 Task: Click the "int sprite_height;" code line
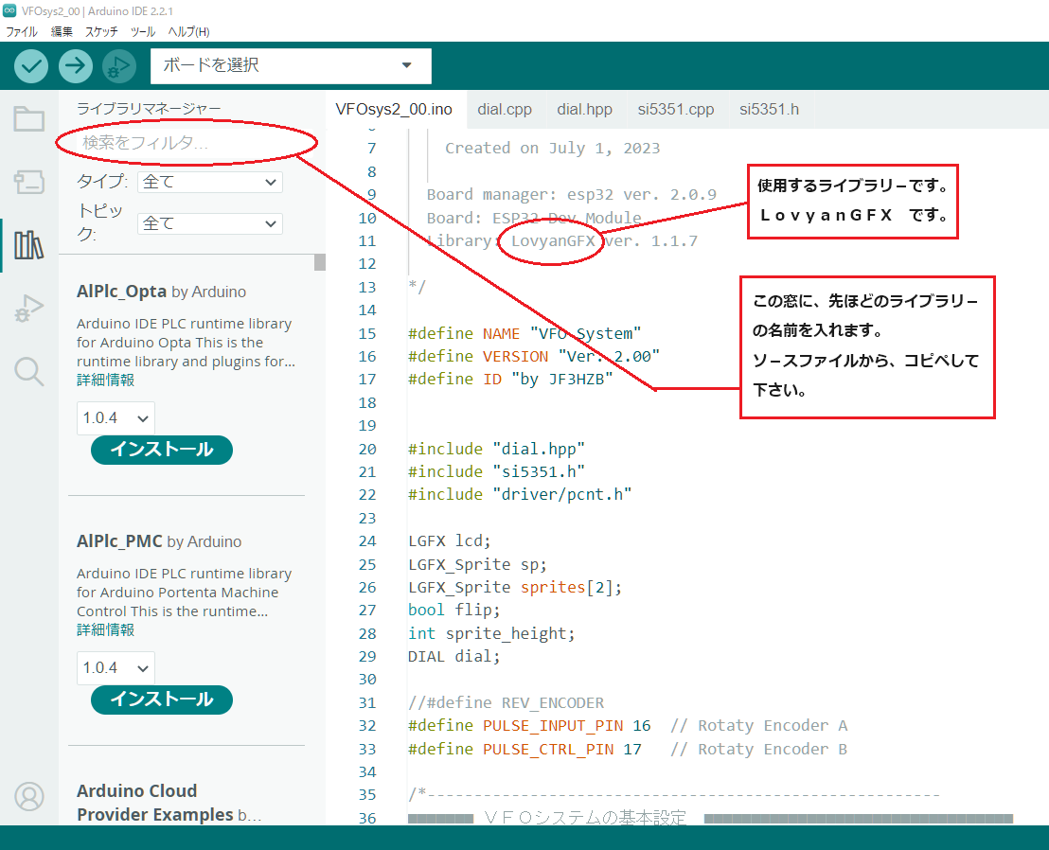point(491,633)
